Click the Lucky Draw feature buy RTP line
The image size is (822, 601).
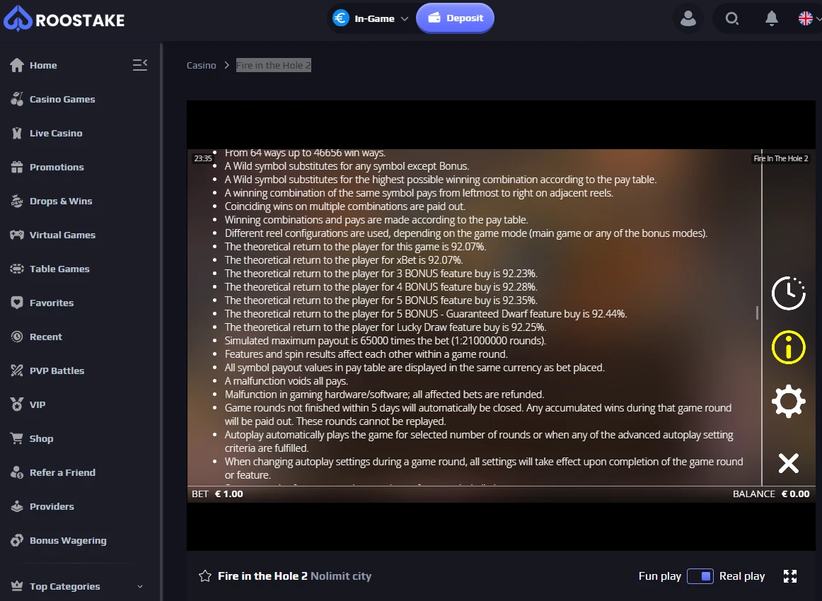(386, 327)
